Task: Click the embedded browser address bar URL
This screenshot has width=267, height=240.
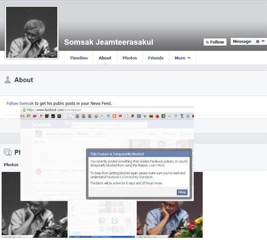Action: [54, 110]
